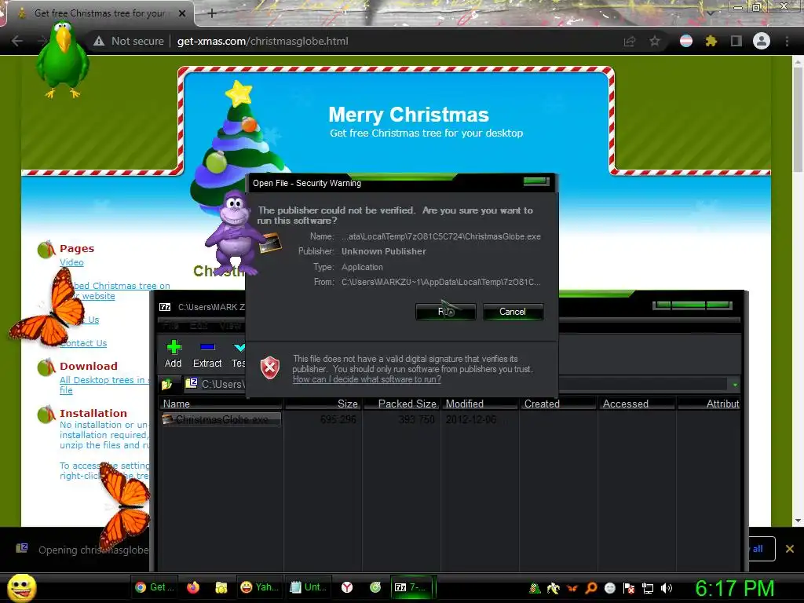The width and height of the screenshot is (804, 603).
Task: Switch to the Get free Christmas tree tab
Action: tap(100, 13)
